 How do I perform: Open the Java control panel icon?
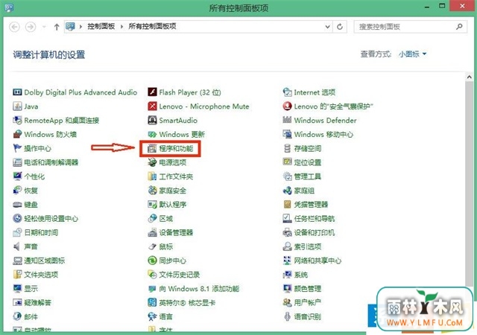[x=17, y=106]
